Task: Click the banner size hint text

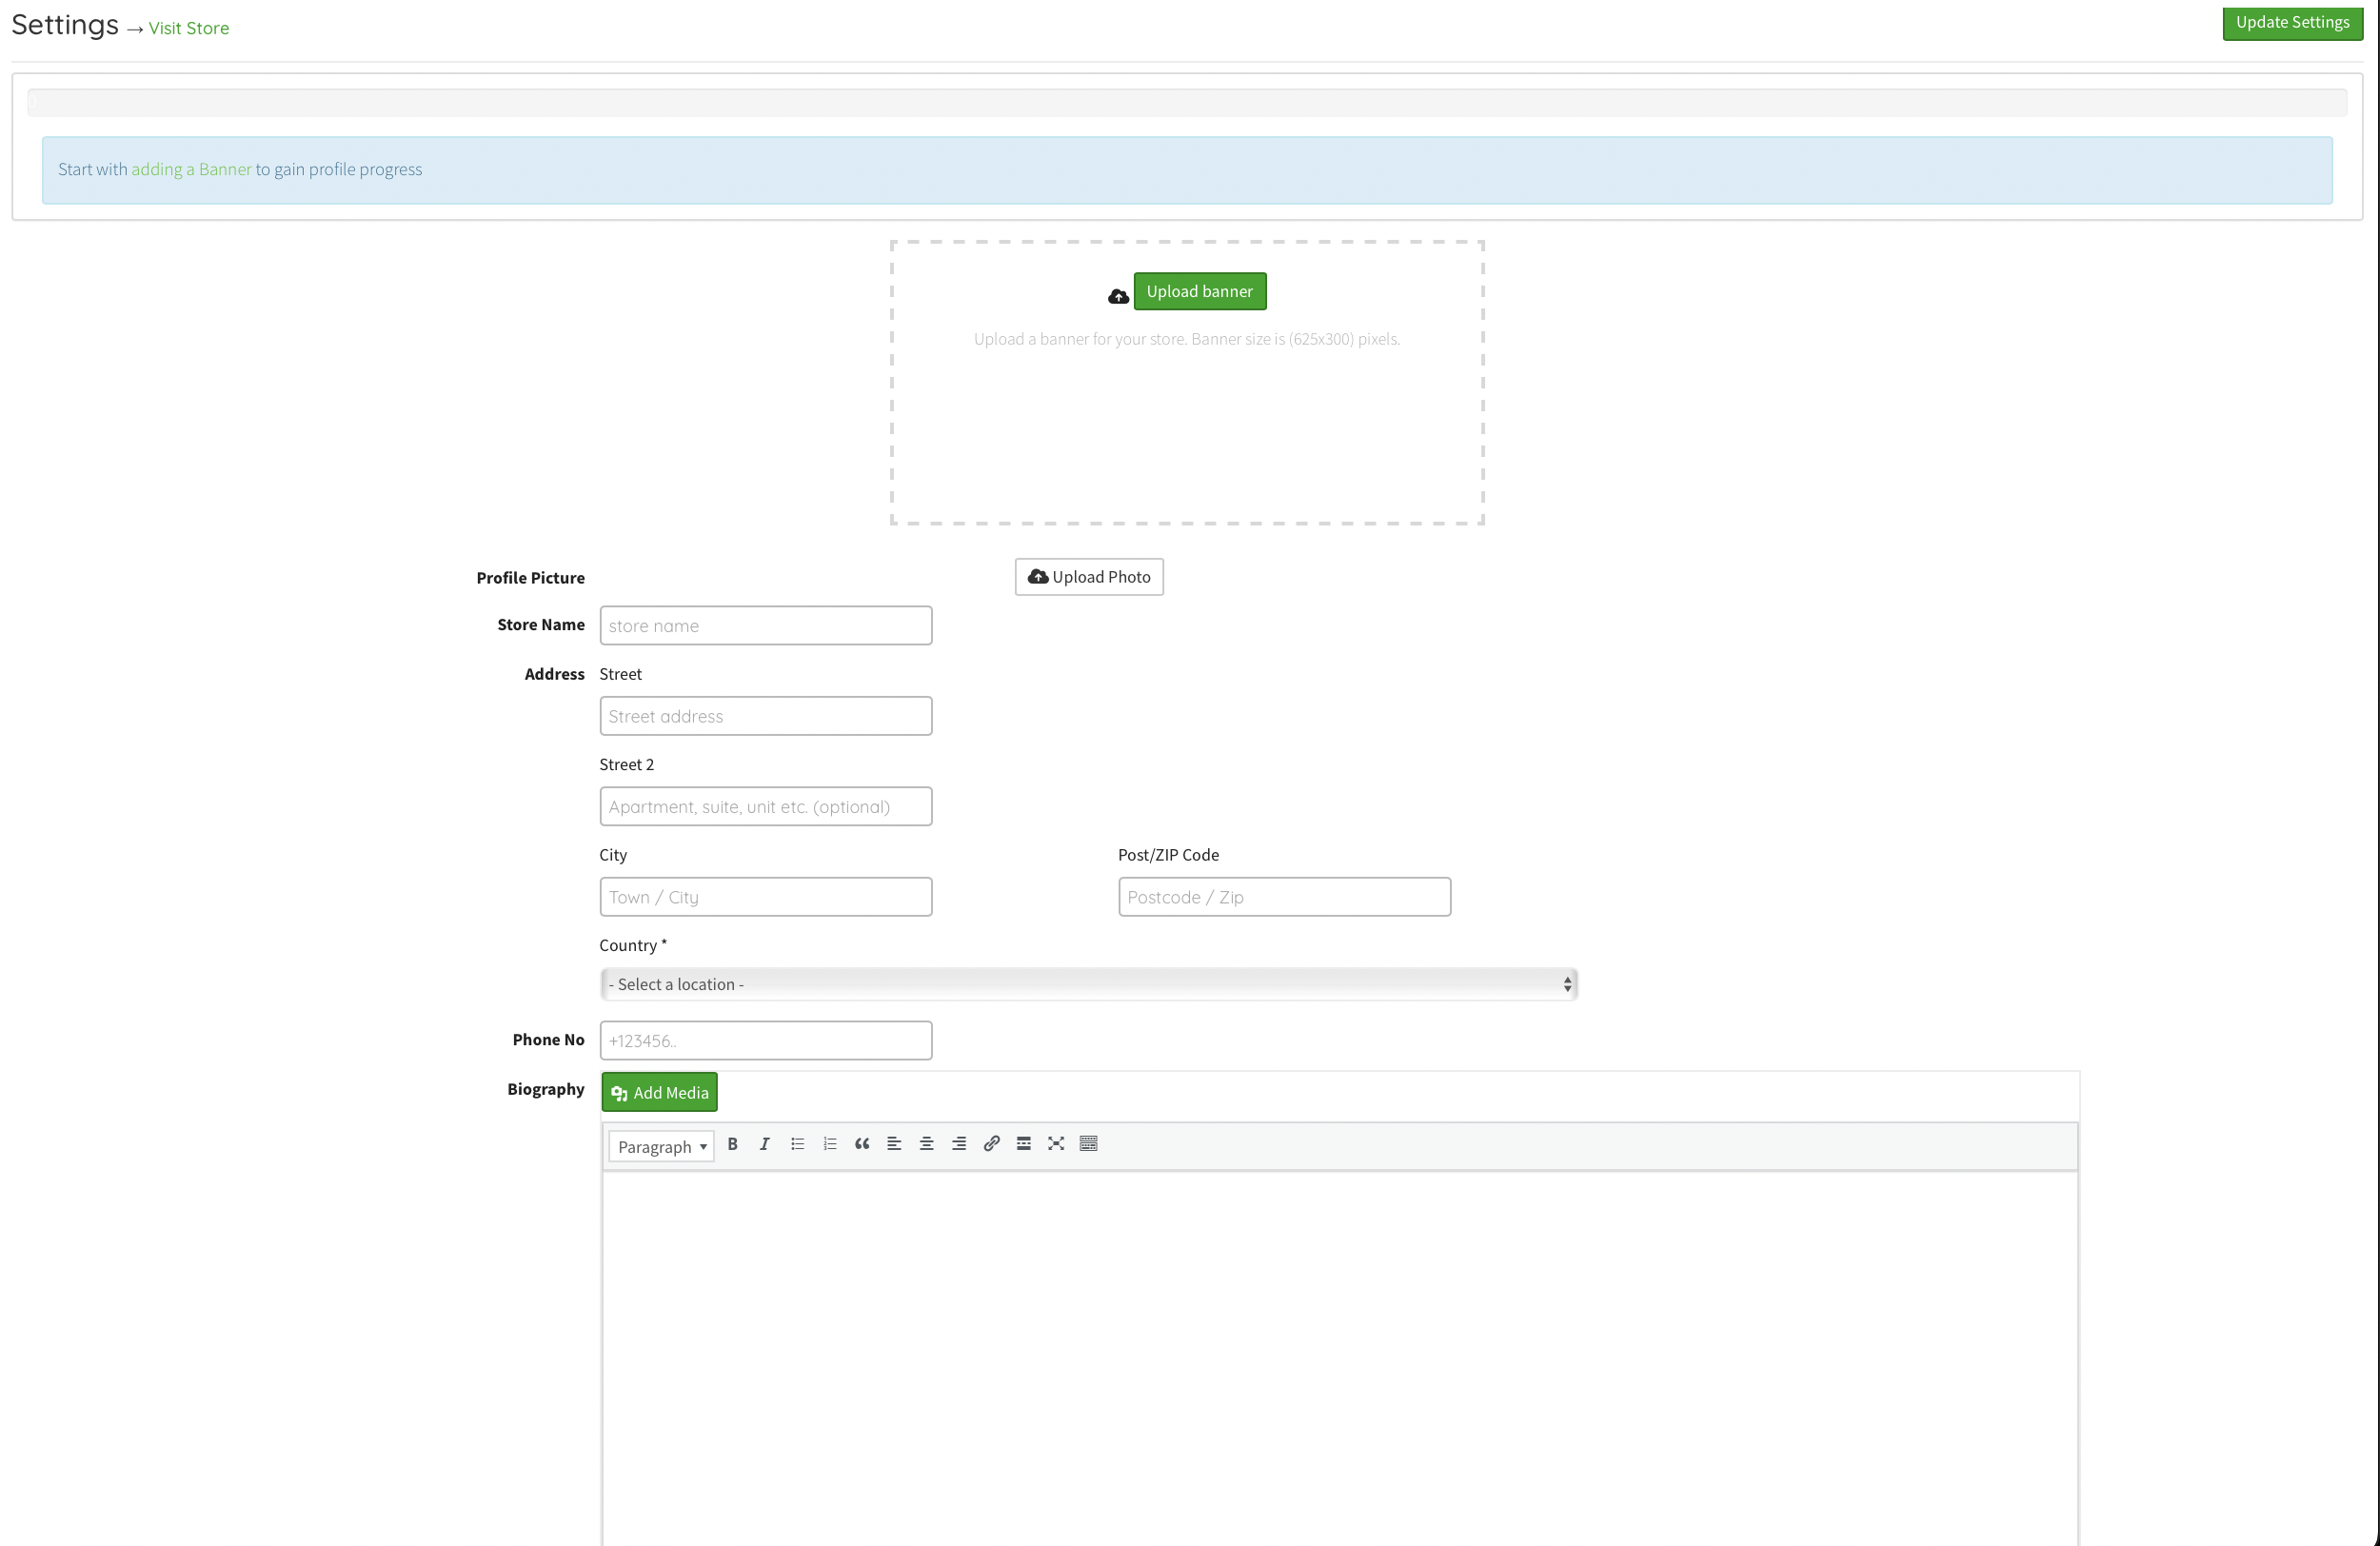Action: coord(1187,339)
